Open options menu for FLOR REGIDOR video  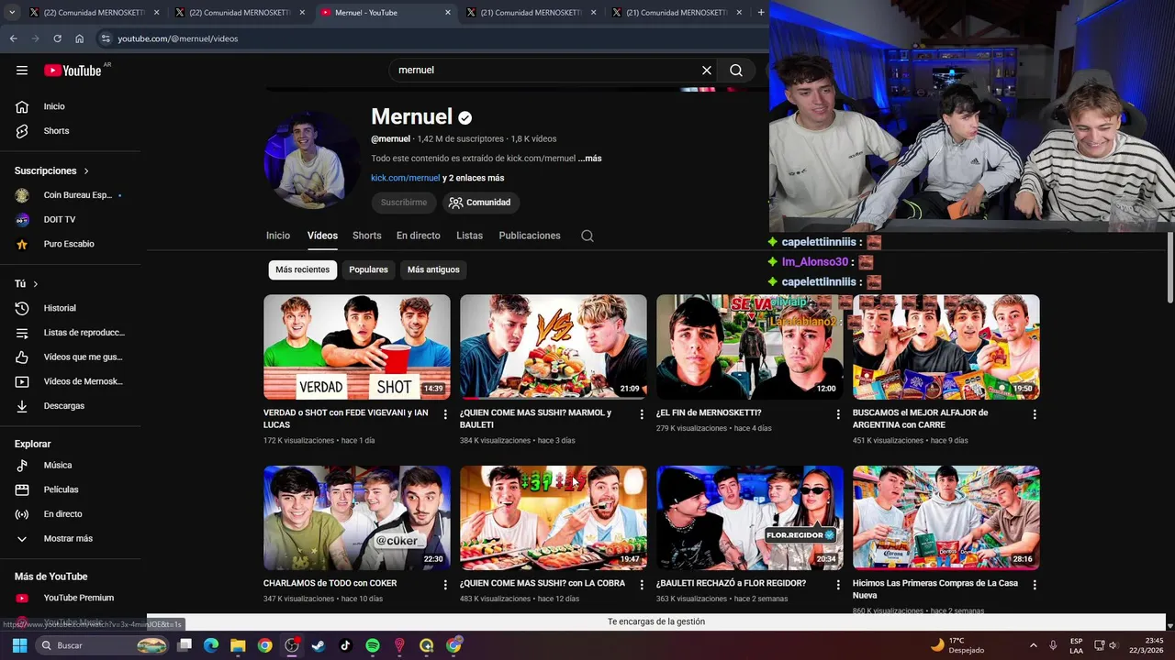(x=838, y=585)
